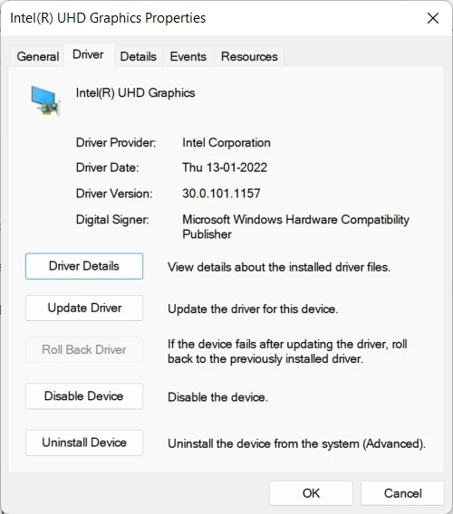The height and width of the screenshot is (514, 453).
Task: Dismiss dialog using the Cancel button
Action: [x=402, y=493]
